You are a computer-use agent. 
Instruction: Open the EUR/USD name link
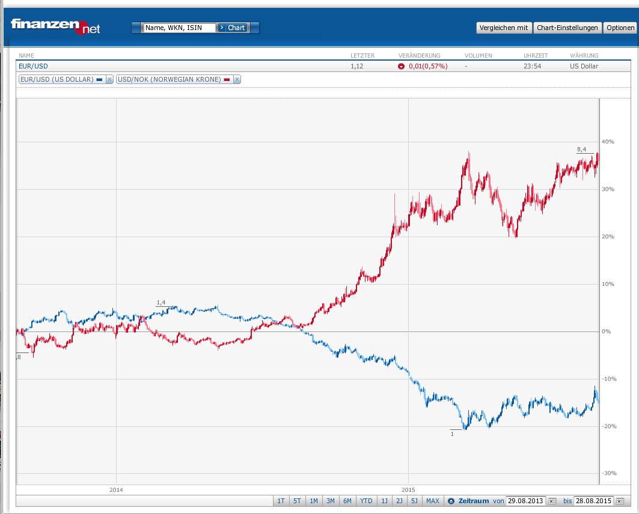click(33, 66)
